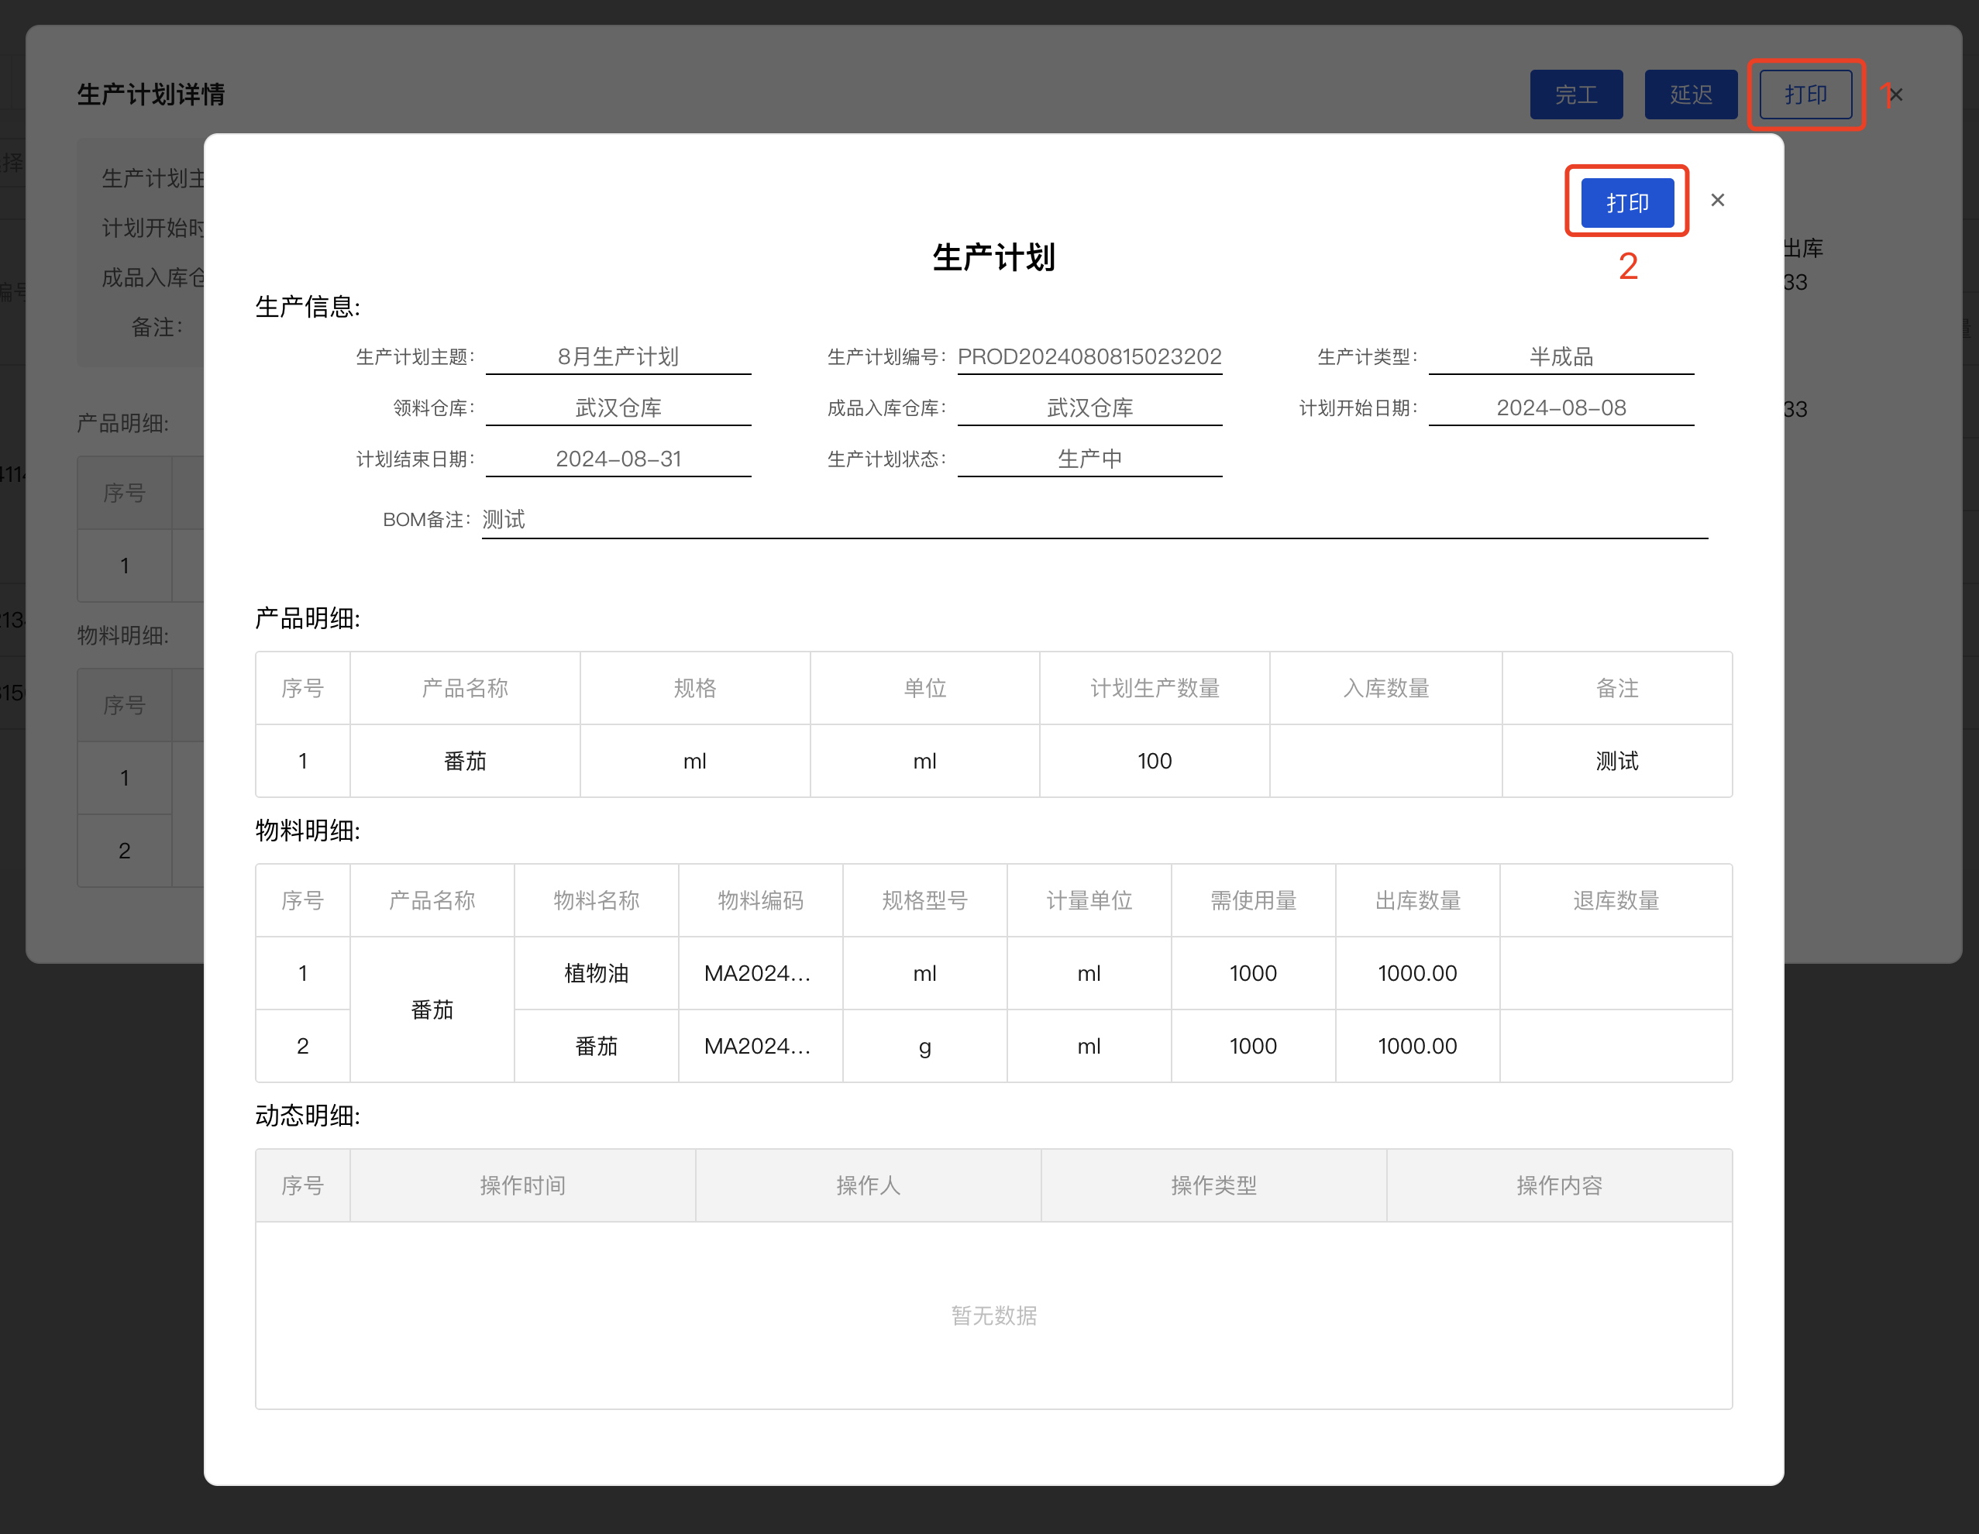Screen dimensions: 1979x1534
Task: Click the plan number PROD2024080815023202 field
Action: point(1089,356)
